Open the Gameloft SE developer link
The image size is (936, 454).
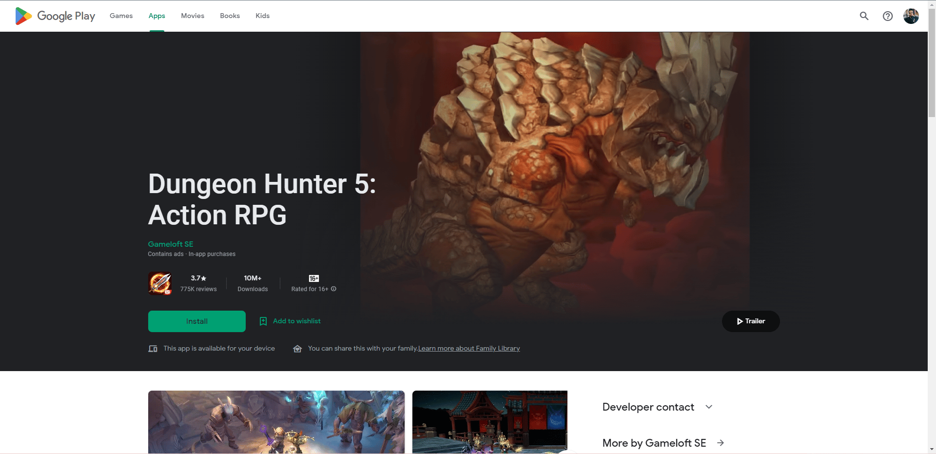pyautogui.click(x=171, y=244)
